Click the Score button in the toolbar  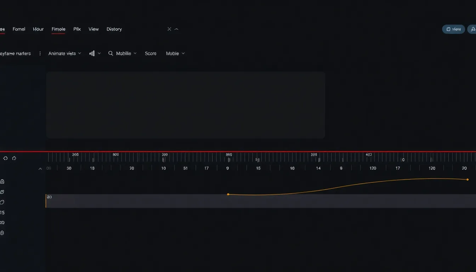(151, 53)
